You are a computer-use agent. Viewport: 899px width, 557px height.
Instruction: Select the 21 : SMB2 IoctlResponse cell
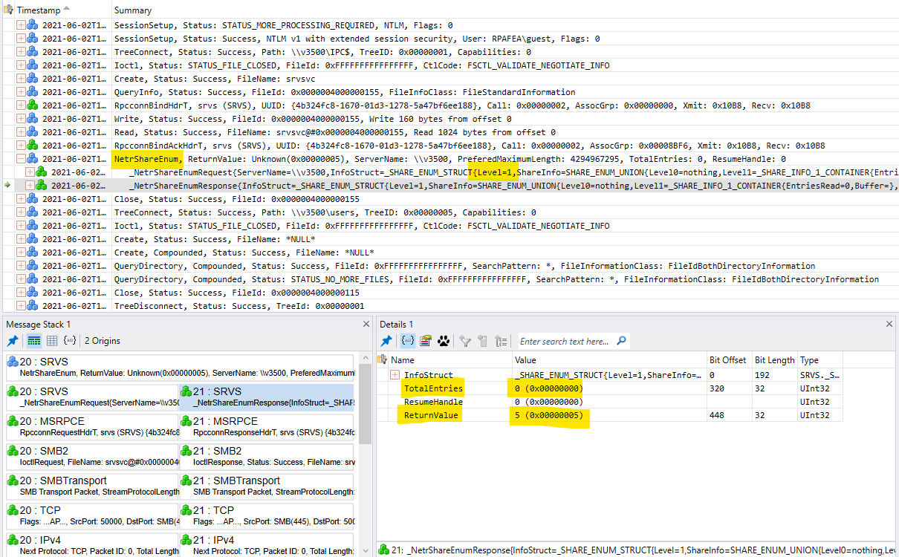click(267, 456)
